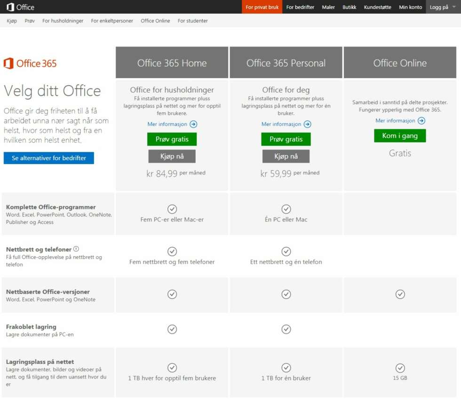
Task: Click the Fem nettbrett og fem telefoner text
Action: point(172,262)
